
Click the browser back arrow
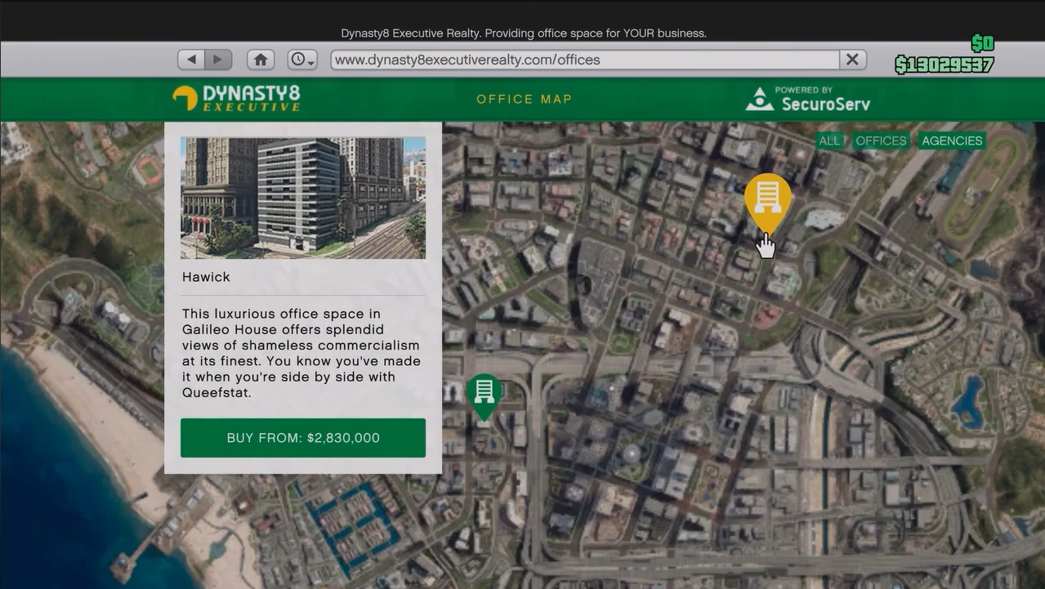click(191, 60)
